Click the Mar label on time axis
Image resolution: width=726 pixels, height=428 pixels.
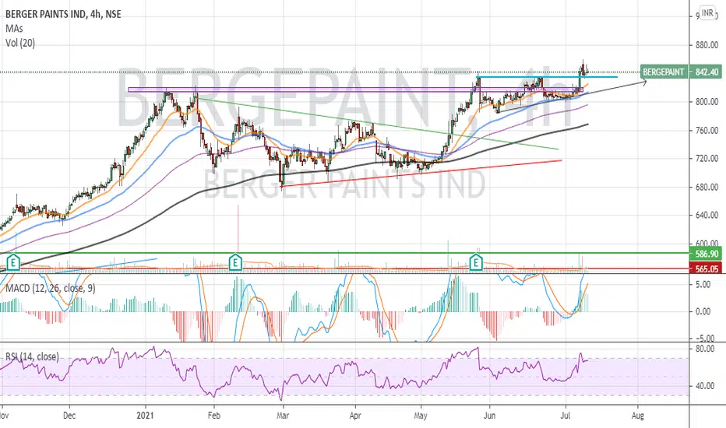pyautogui.click(x=283, y=416)
